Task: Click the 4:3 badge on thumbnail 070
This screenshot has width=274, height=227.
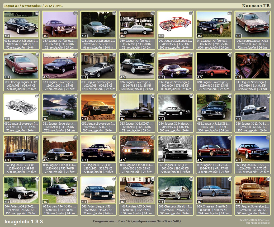Action: (238, 202)
